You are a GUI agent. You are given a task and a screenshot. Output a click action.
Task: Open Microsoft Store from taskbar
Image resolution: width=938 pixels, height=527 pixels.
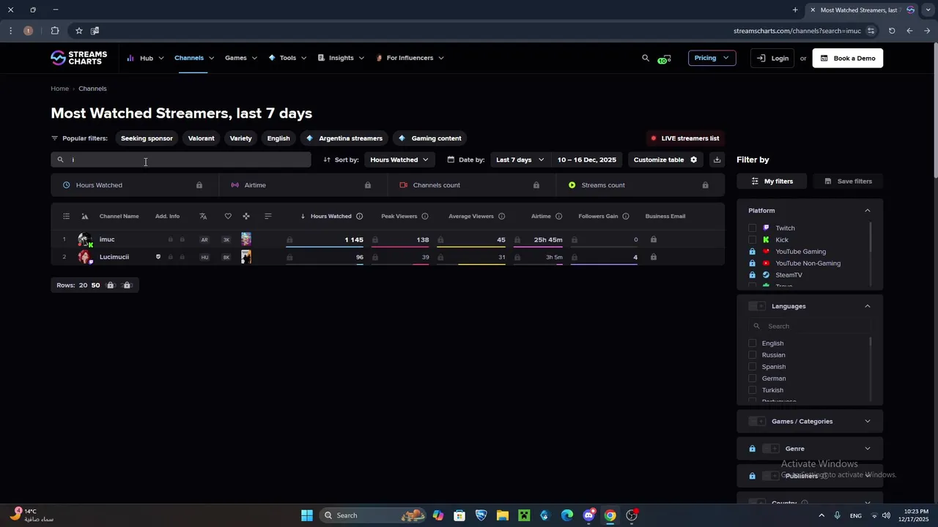pyautogui.click(x=459, y=515)
